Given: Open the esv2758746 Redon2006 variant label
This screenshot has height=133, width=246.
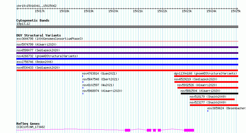Looking at the screenshot, I should point(35,62).
